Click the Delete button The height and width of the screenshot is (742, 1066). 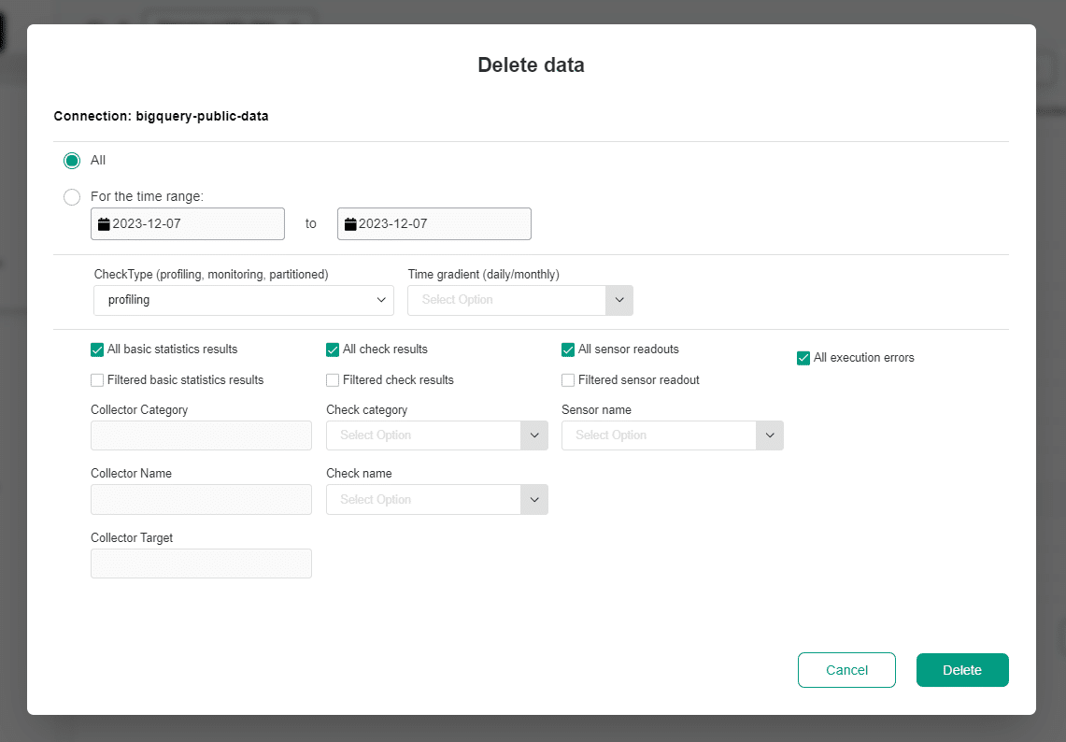click(x=962, y=670)
